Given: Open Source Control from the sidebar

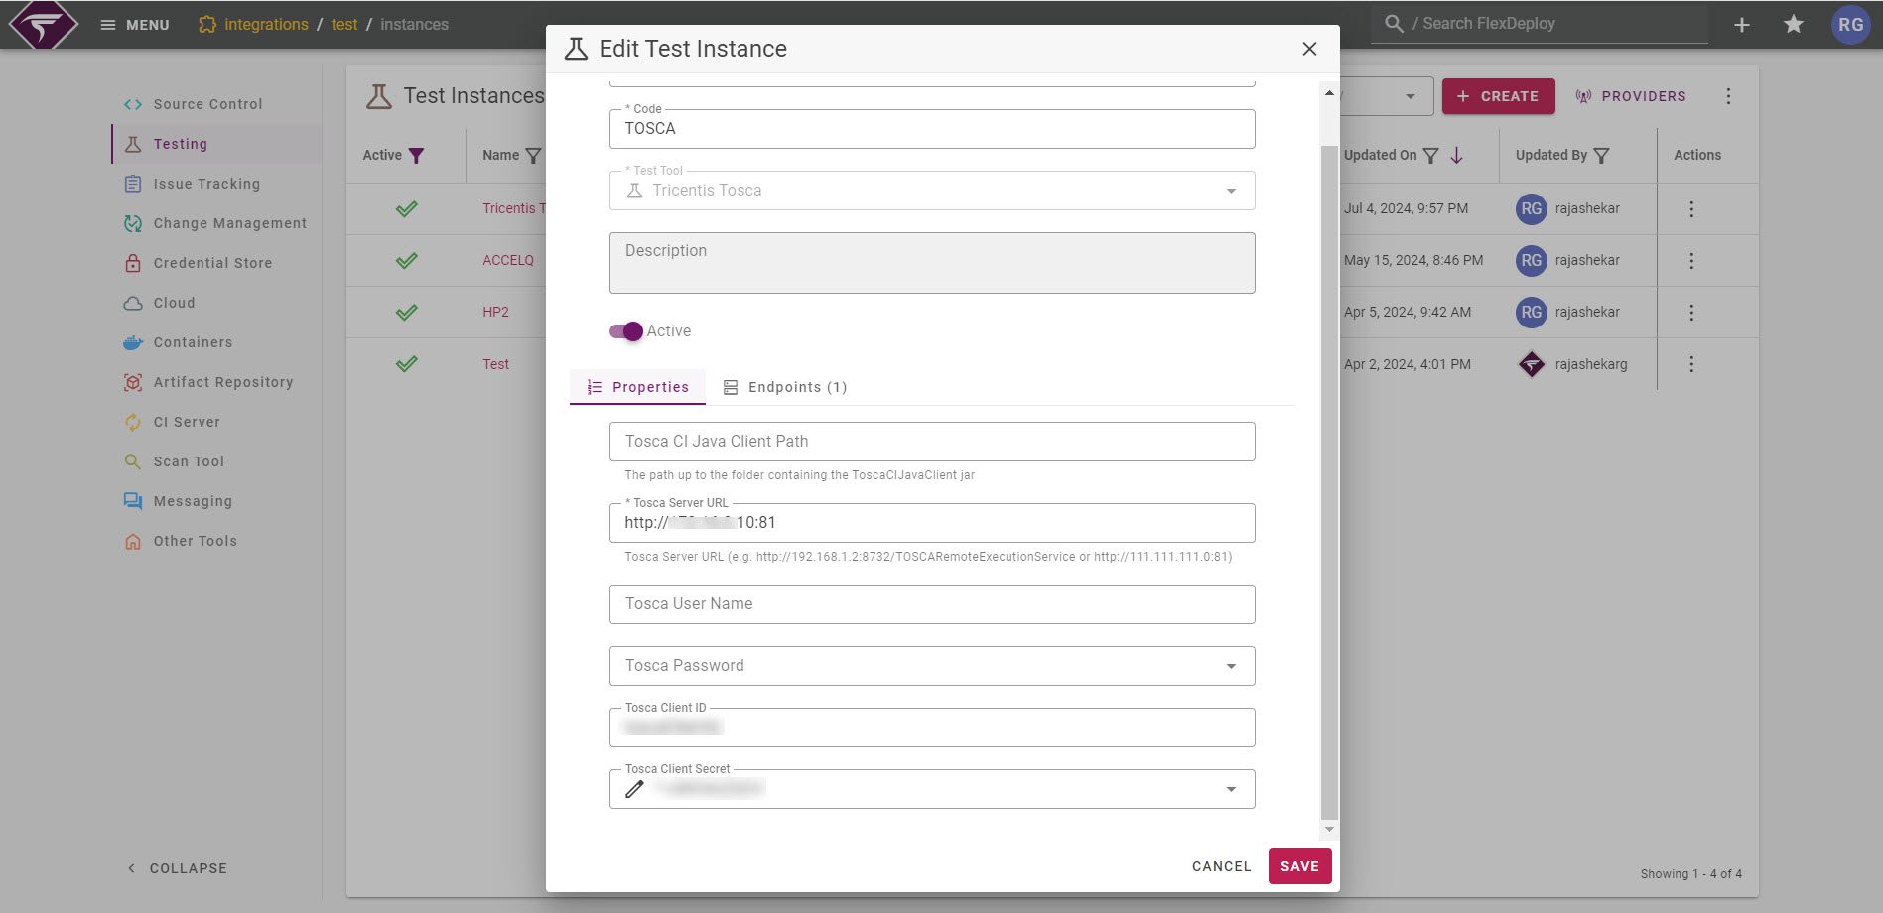Looking at the screenshot, I should pos(207,103).
